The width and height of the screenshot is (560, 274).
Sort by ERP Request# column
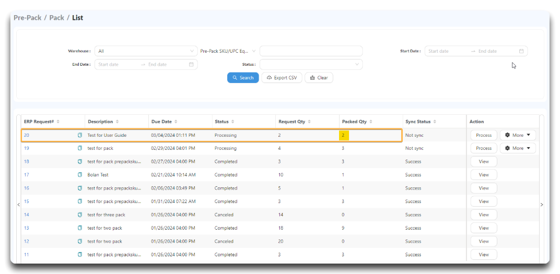[58, 122]
